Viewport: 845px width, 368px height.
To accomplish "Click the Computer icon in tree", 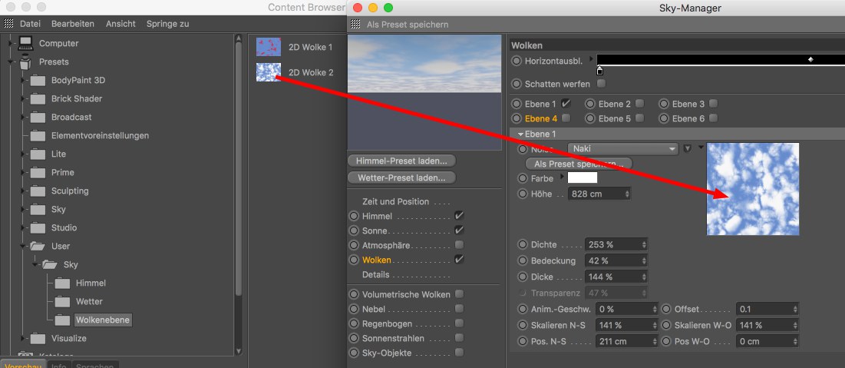I will (x=25, y=43).
